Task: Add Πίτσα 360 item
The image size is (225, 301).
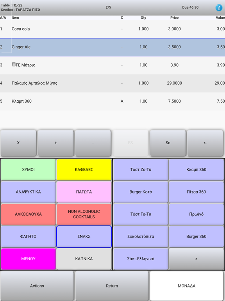Action: (x=196, y=192)
